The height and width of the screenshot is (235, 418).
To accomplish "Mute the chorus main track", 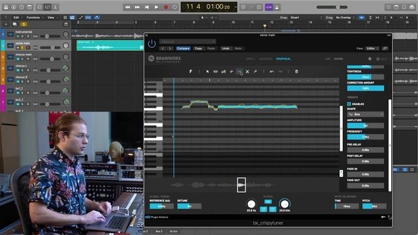I will point(18,59).
